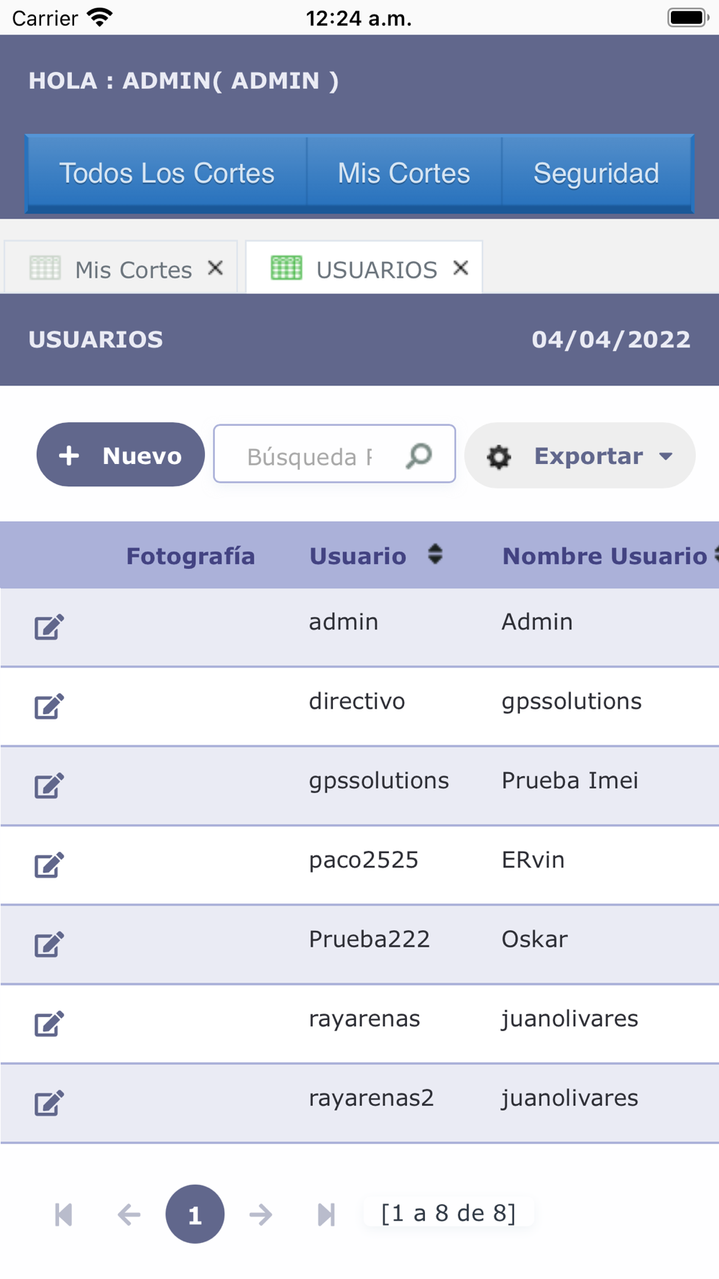The image size is (719, 1279).
Task: Open the edit icon for paco2525
Action: [x=49, y=865]
